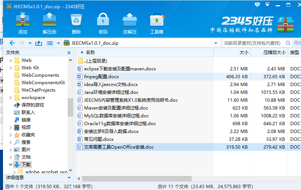The width and height of the screenshot is (301, 190).
Task: Select Oracle11g数据库安装详细过程.doc file
Action: (x=120, y=124)
